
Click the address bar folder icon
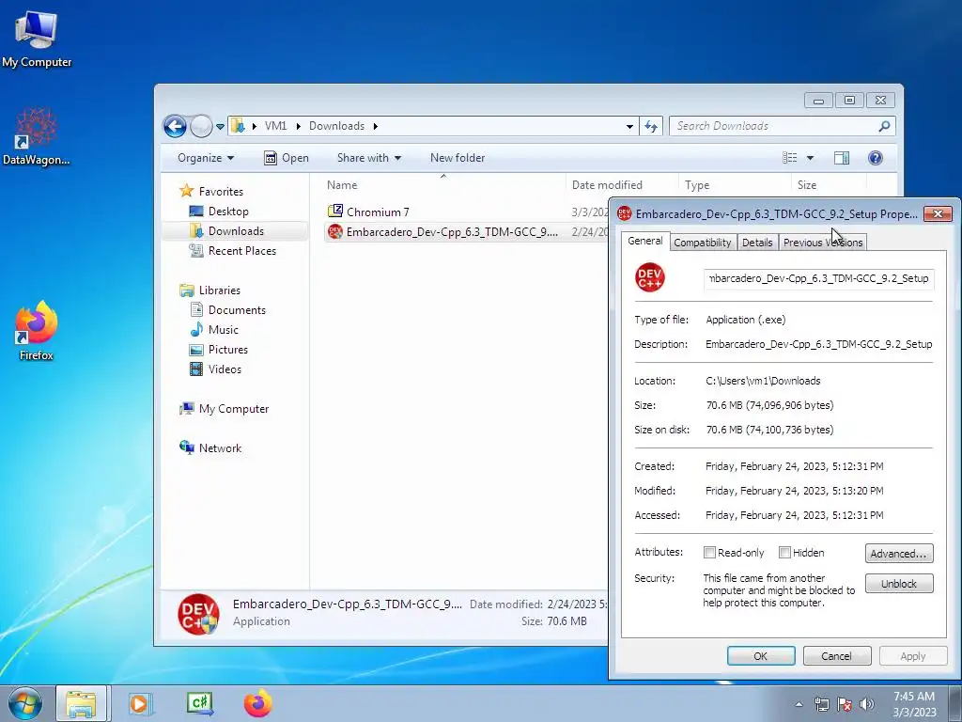tap(238, 126)
